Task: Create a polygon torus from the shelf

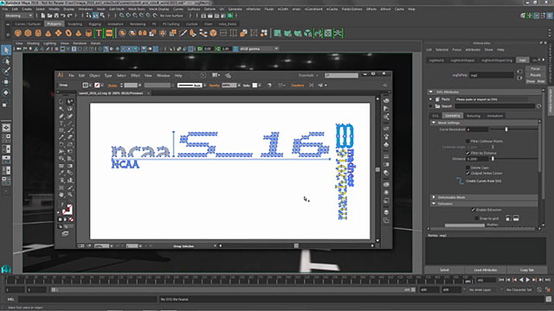Action: [x=68, y=33]
